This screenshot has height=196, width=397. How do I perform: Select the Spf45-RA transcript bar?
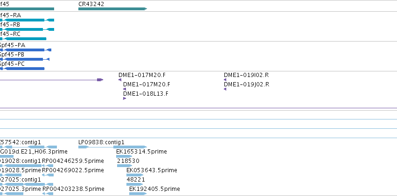click(x=27, y=20)
